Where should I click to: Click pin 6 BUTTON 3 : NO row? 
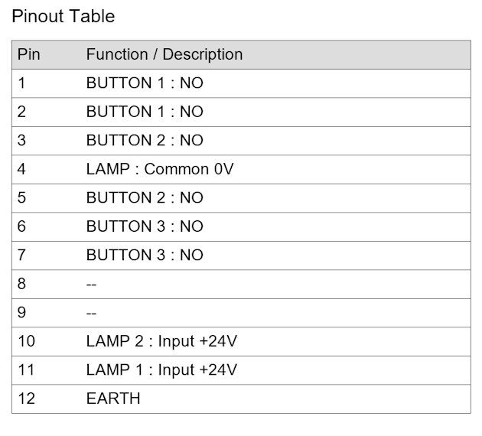coord(241,226)
